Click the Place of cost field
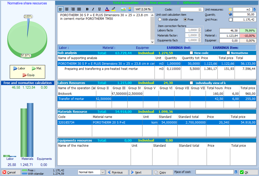 point(214,172)
